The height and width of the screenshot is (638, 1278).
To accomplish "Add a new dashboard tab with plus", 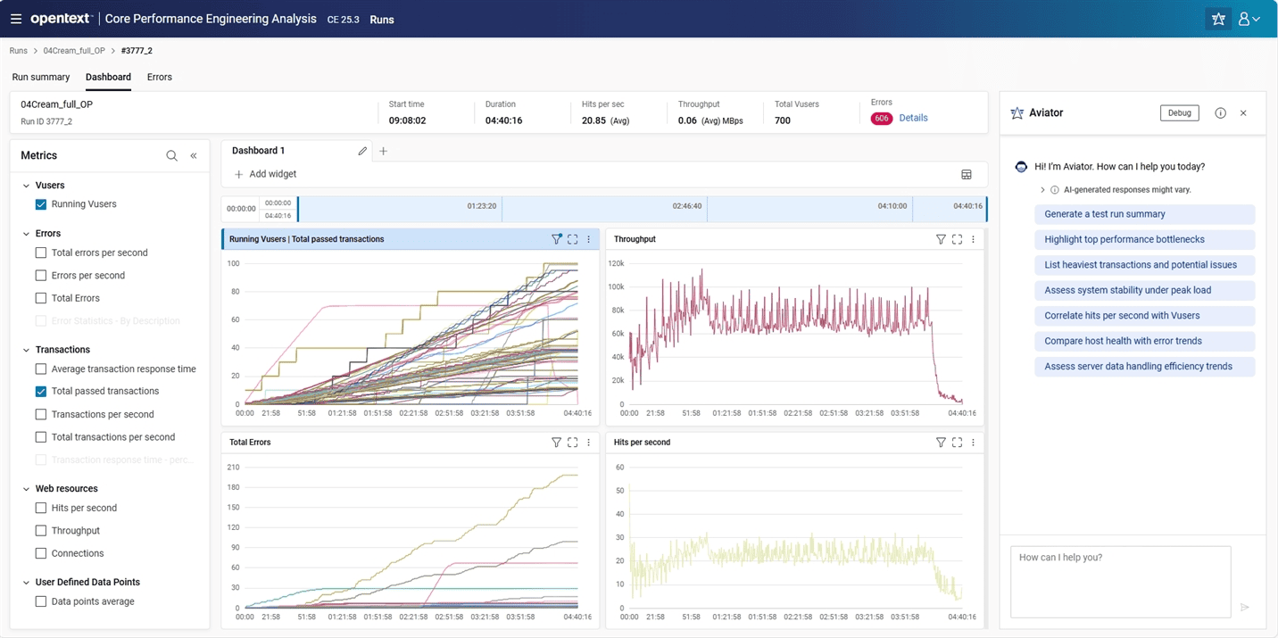I will coord(384,152).
